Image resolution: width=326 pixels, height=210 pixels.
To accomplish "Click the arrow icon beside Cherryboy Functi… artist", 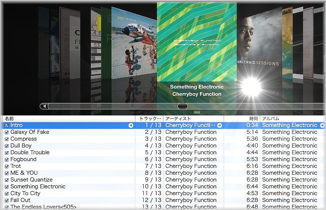I will (x=220, y=125).
